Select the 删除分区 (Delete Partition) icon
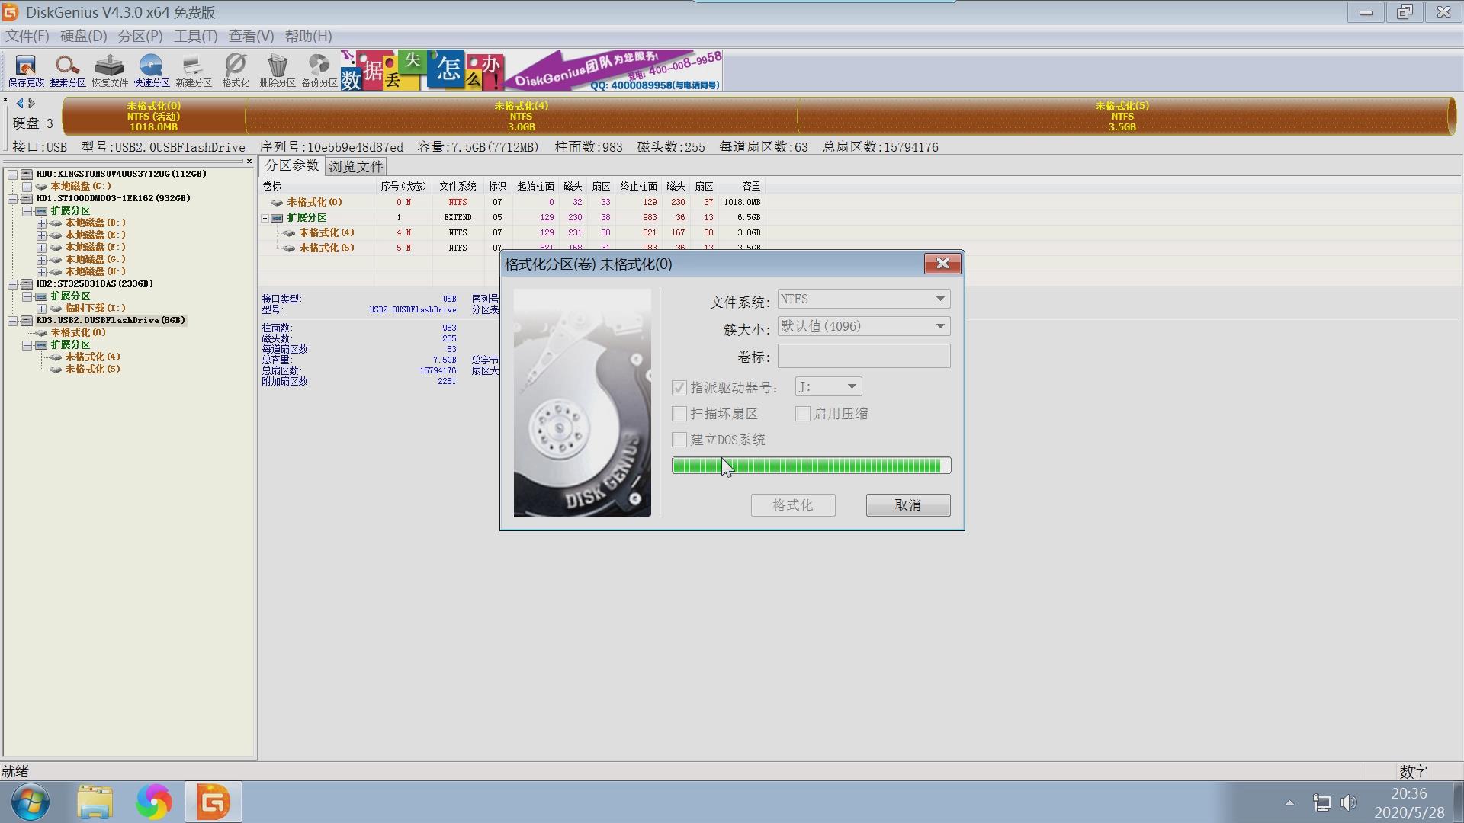 277,70
